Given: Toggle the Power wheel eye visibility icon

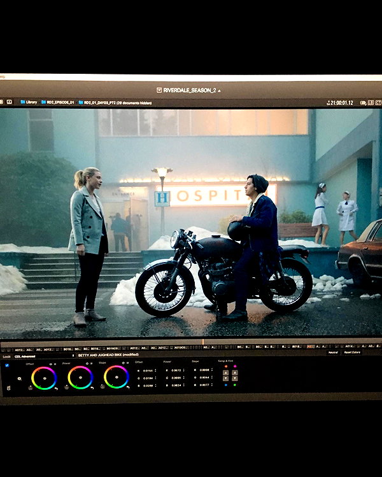Looking at the screenshot, I should point(87,364).
